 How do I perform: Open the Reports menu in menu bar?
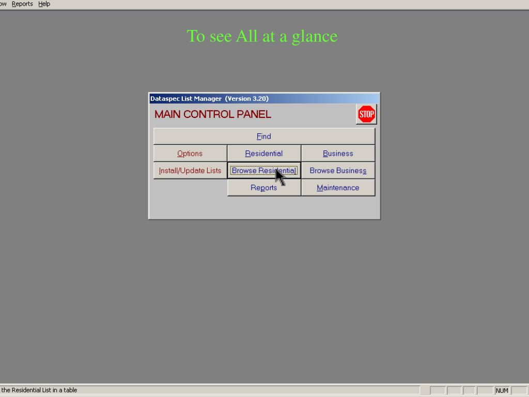[22, 4]
